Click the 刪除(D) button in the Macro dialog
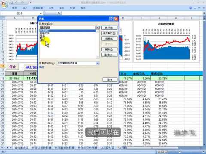The image size is (206, 154). [x=109, y=50]
